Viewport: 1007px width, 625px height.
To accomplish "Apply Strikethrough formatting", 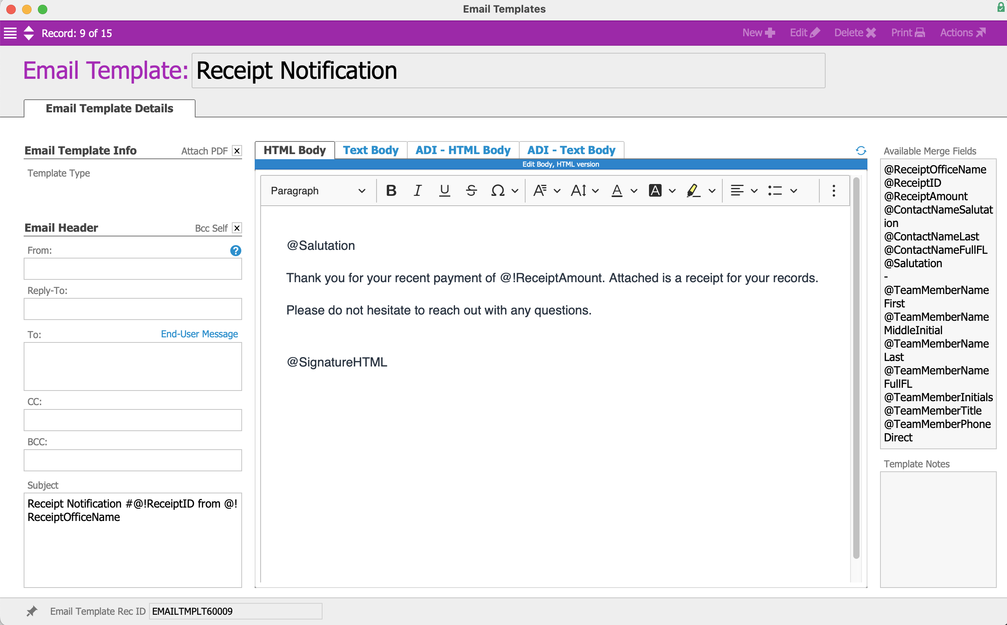I will coord(471,191).
